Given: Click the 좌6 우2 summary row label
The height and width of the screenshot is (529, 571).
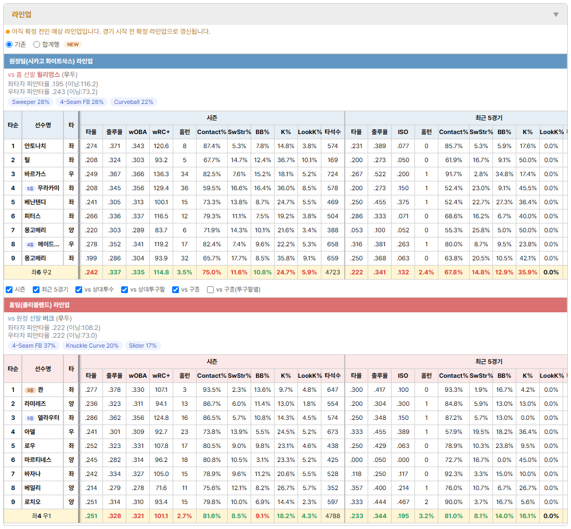Looking at the screenshot, I should [x=41, y=272].
